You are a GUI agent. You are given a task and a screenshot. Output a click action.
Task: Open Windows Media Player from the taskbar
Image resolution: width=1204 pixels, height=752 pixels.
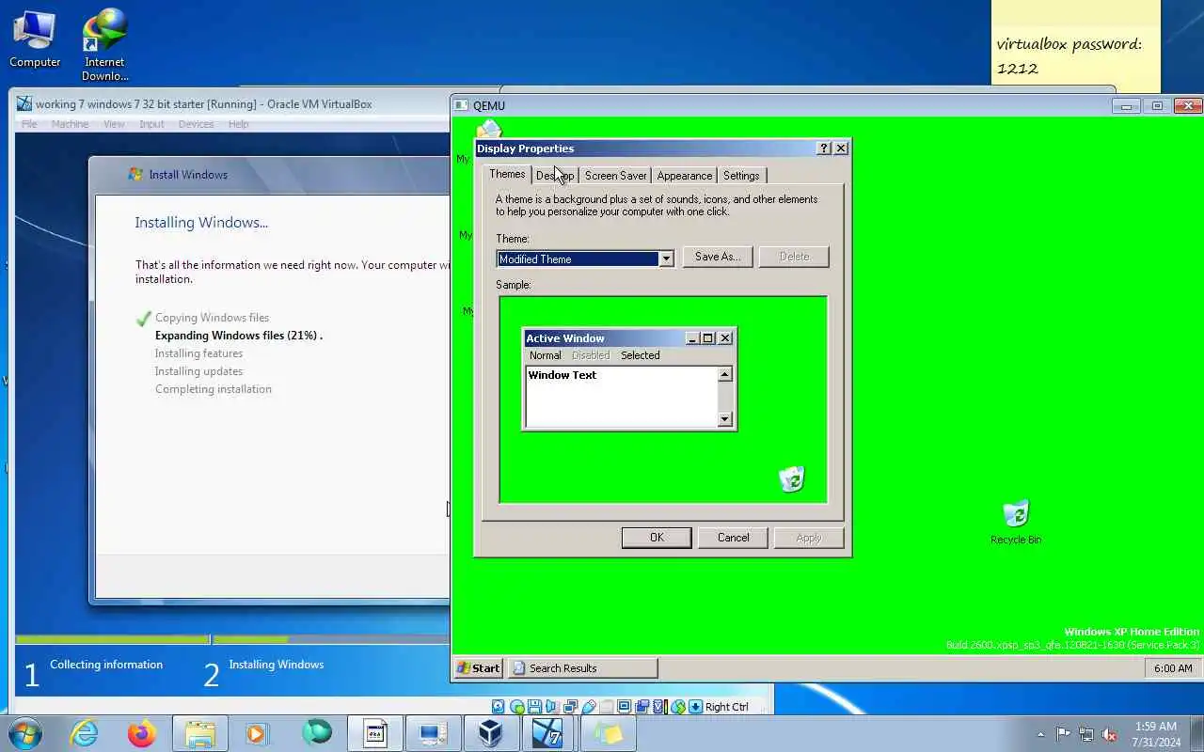coord(258,733)
